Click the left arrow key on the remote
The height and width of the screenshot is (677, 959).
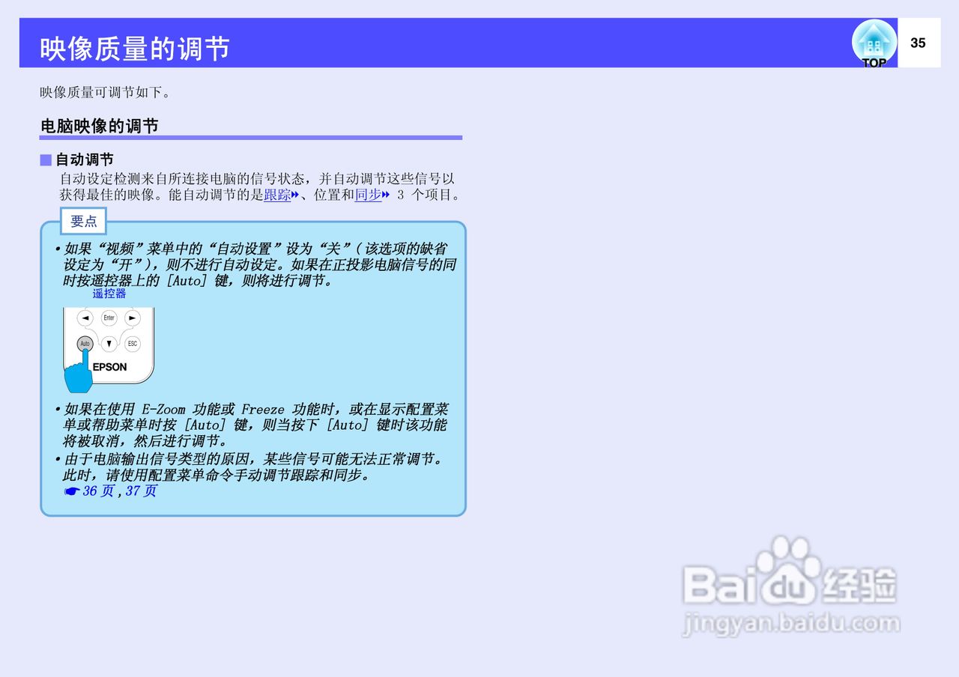pyautogui.click(x=85, y=318)
